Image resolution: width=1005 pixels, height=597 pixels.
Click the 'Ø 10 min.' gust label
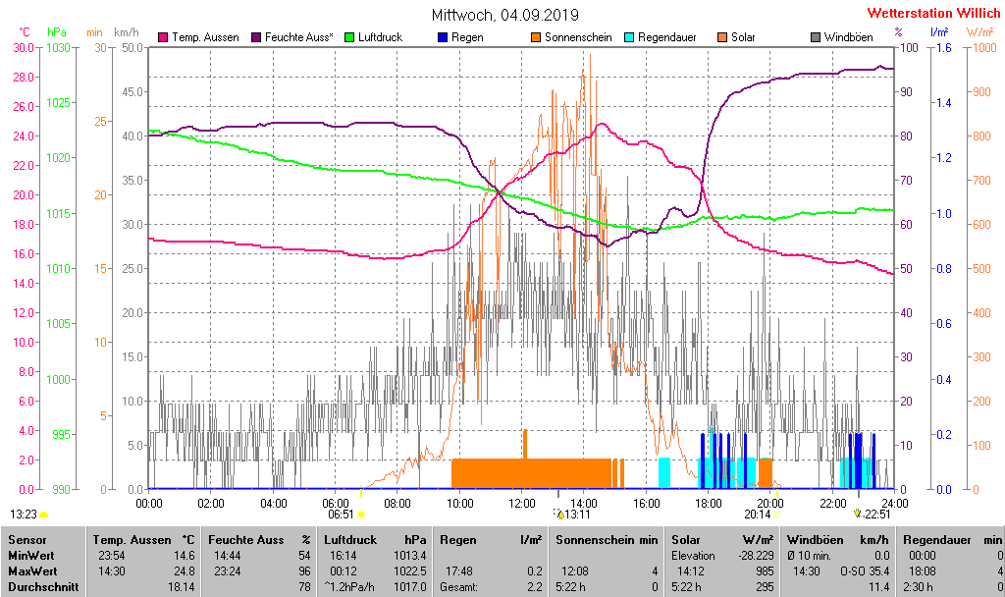coord(809,556)
